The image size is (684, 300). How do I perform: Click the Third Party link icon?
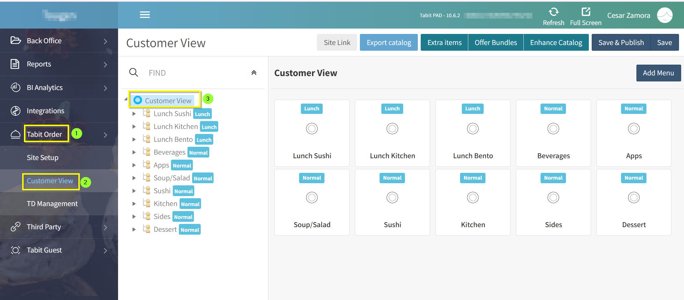[x=15, y=227]
